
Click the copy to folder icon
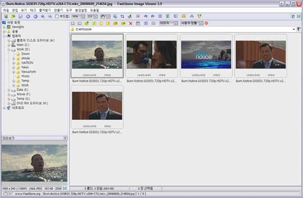(116, 23)
